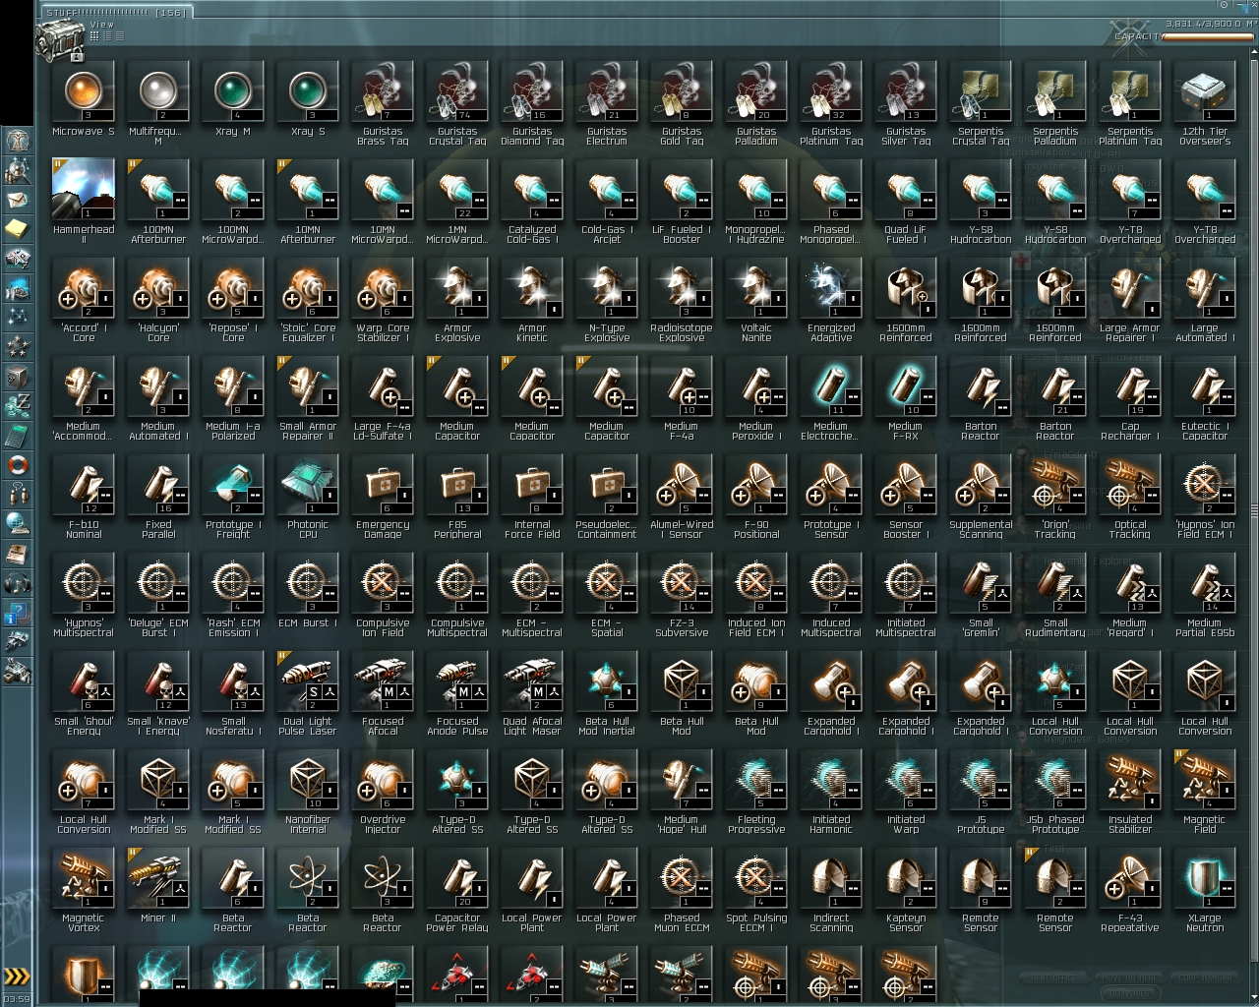Open the EVE Mail envelope icon
The width and height of the screenshot is (1259, 1007).
(x=17, y=200)
